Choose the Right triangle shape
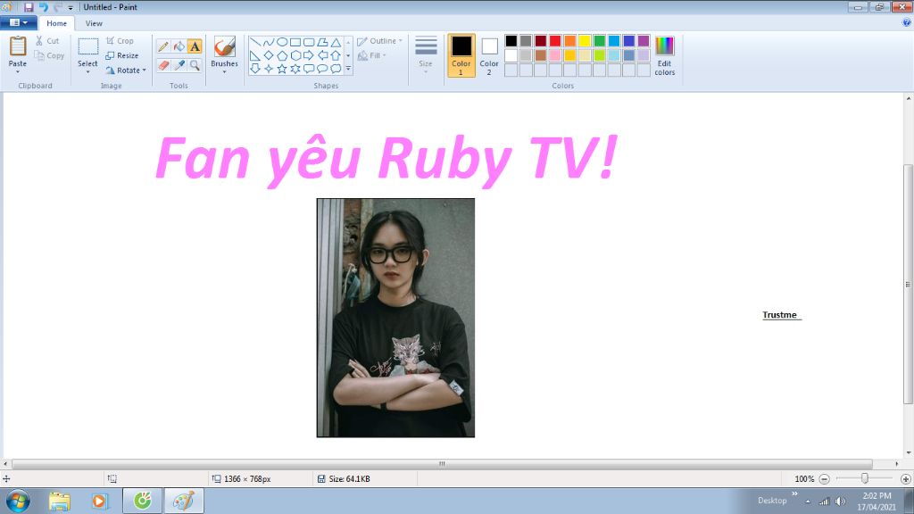 pyautogui.click(x=254, y=55)
